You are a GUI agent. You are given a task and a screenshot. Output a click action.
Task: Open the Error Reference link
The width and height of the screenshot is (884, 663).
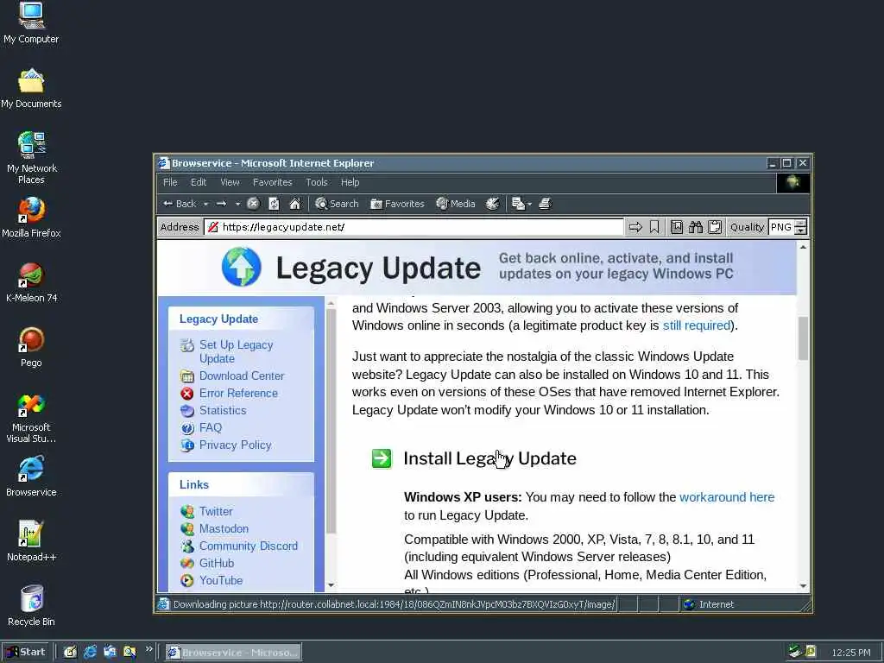click(238, 393)
